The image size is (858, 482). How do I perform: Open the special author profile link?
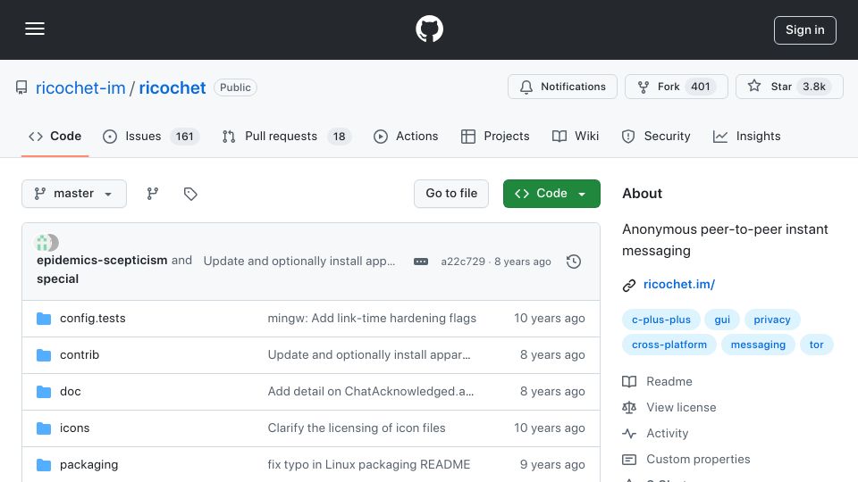(x=57, y=278)
